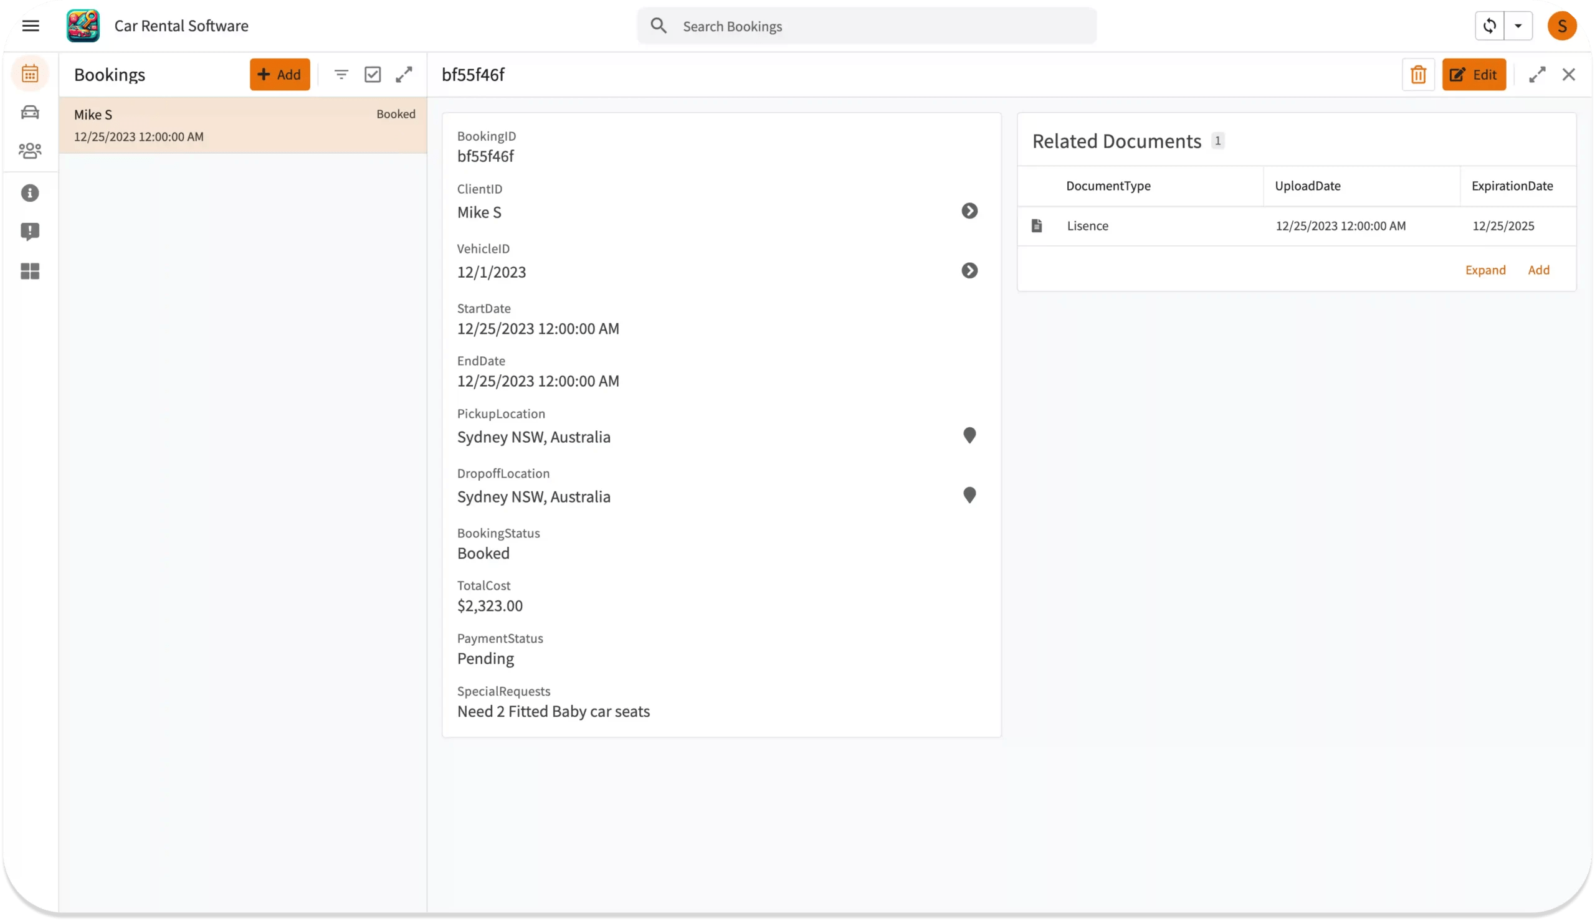Open VehicleID 12/1/2023 record arrow
The image size is (1595, 921).
pos(969,271)
